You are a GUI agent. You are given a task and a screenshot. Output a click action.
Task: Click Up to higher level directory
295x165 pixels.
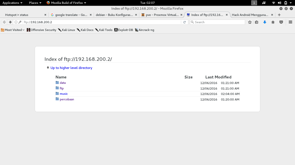click(x=71, y=68)
